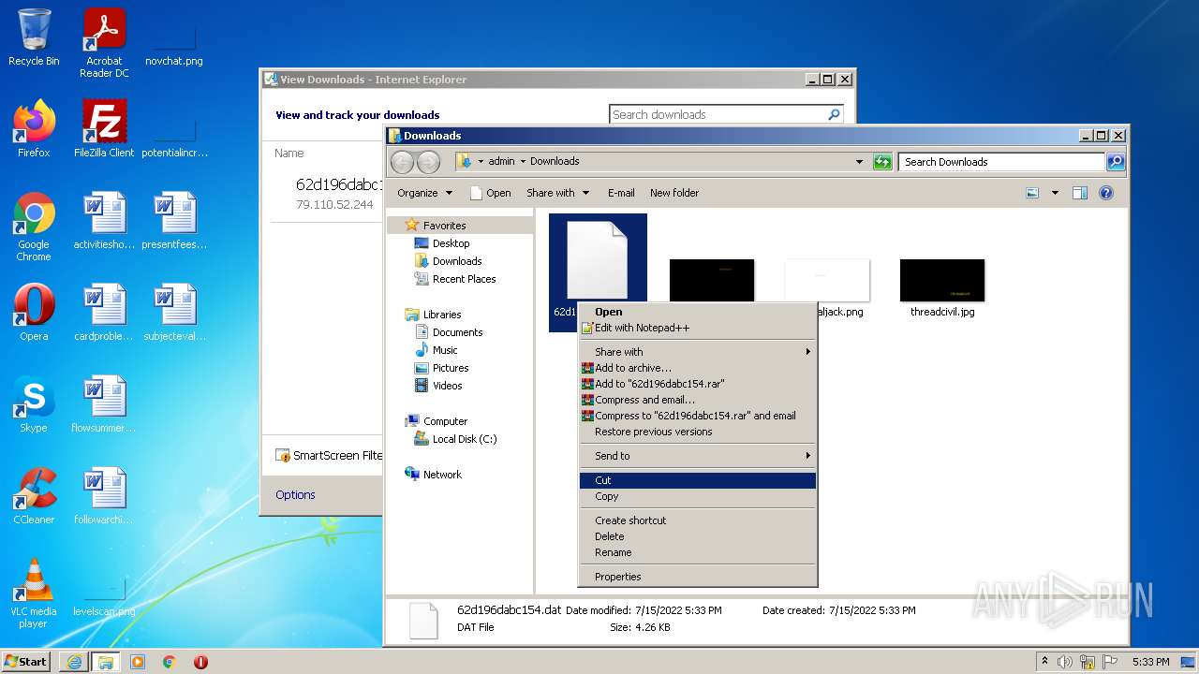Launch CCleaner from desktop
1199x674 pixels.
click(34, 496)
